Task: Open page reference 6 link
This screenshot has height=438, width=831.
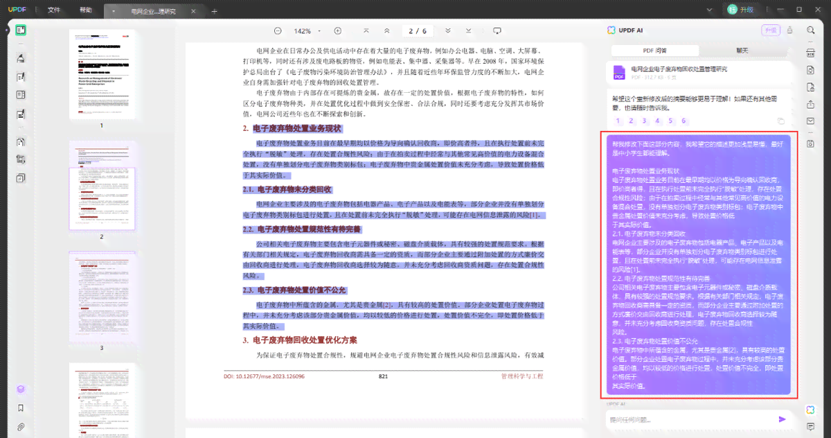Action: [x=683, y=121]
